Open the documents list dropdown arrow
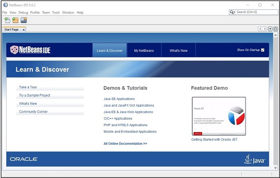Viewport: 280px width, 178px height. (270, 29)
